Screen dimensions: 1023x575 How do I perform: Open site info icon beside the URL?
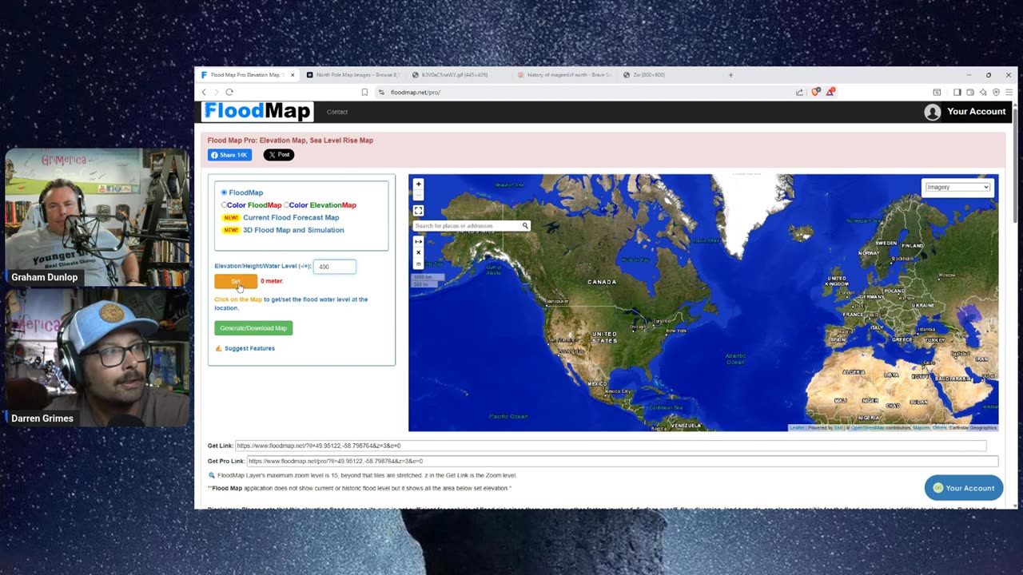coord(382,92)
